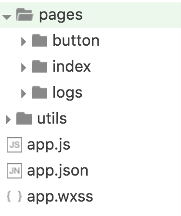The height and width of the screenshot is (216, 181).
Task: Click the button folder icon
Action: [39, 40]
